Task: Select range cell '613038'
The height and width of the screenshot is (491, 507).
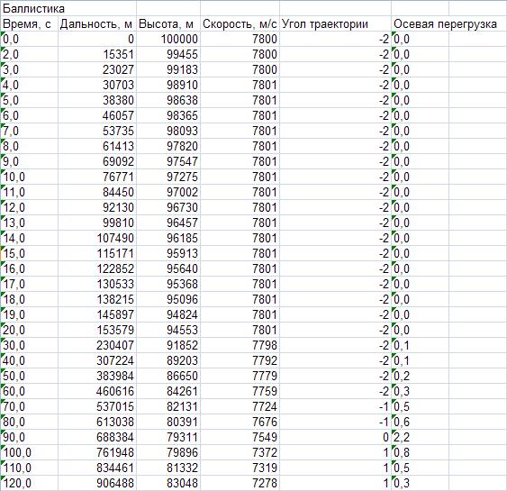Action: click(x=97, y=423)
